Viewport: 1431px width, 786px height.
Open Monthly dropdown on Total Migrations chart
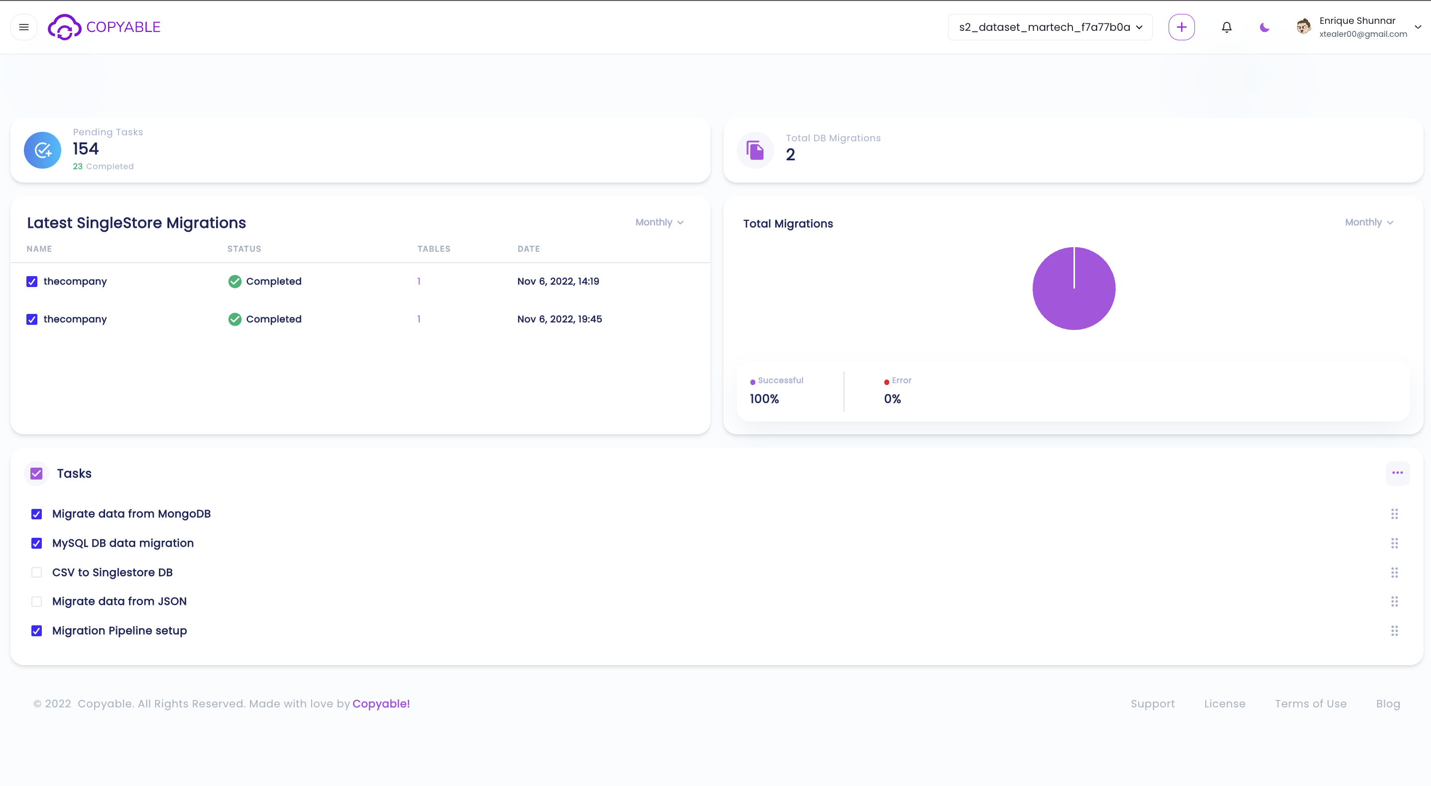pos(1369,222)
